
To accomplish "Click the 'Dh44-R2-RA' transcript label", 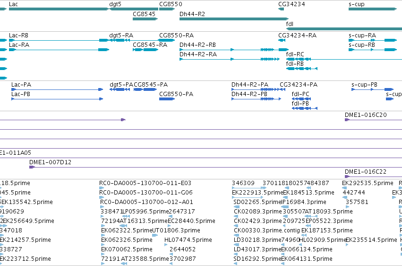I will (198, 54).
